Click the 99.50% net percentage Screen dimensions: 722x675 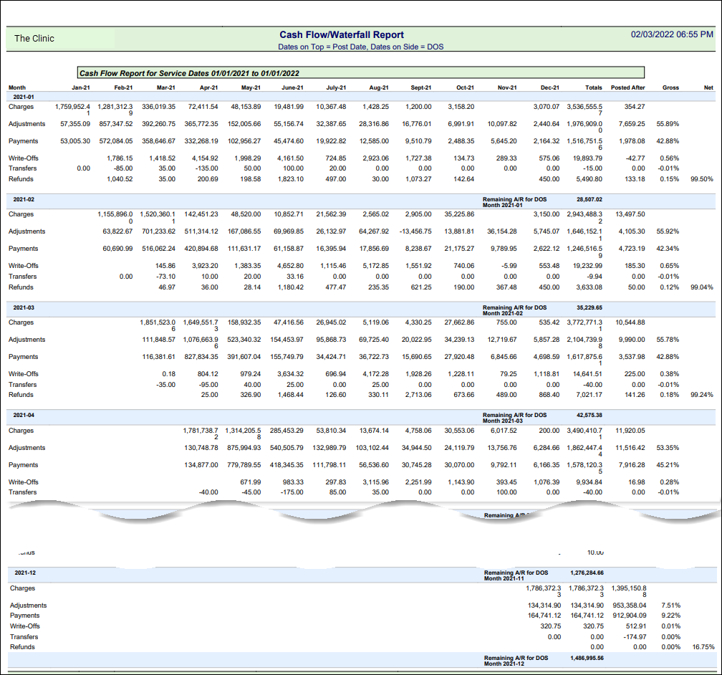coord(702,178)
